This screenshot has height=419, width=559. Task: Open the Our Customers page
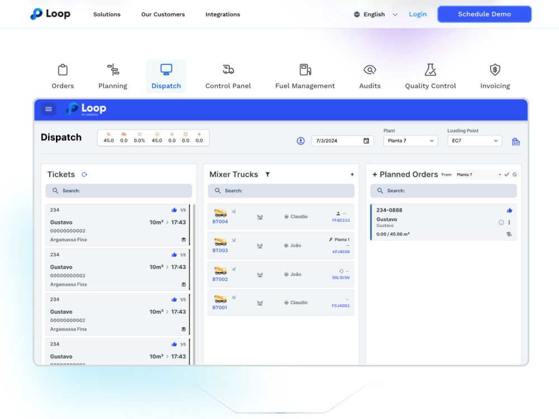pyautogui.click(x=163, y=15)
